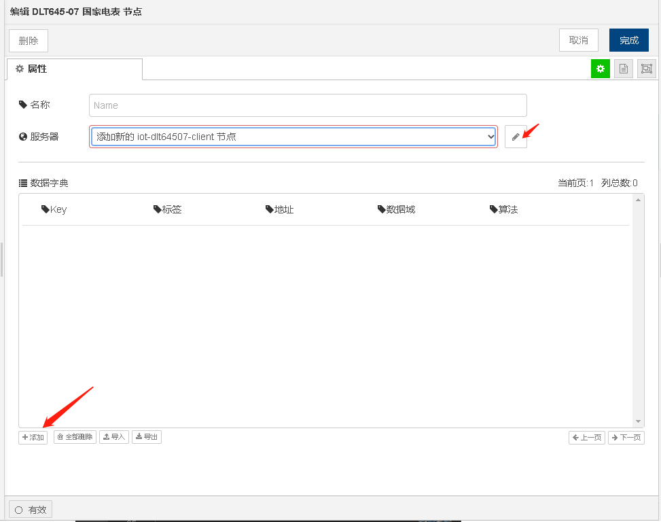
Task: Click the 地址 column header
Action: pyautogui.click(x=279, y=209)
